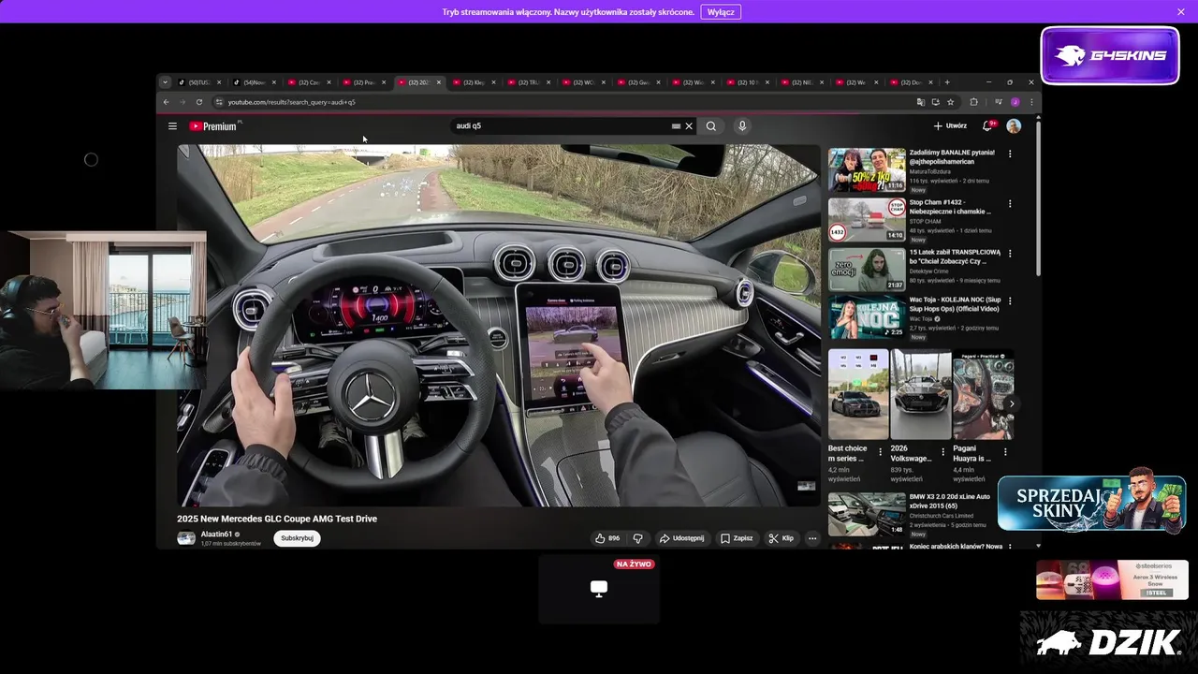The image size is (1198, 674).
Task: Go forward in browser history
Action: pyautogui.click(x=183, y=102)
